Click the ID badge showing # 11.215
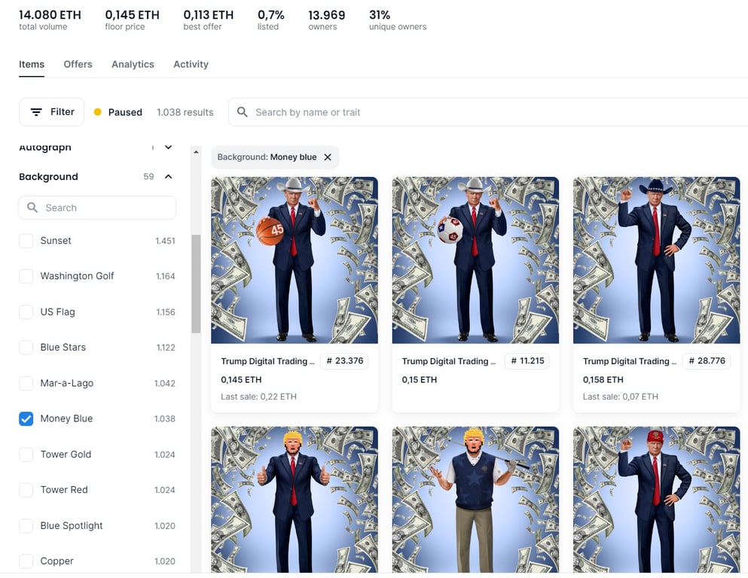This screenshot has height=578, width=748. point(525,360)
